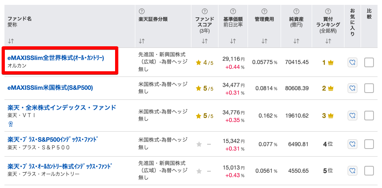Click award badge icon under 楽天・VTI
382x188 pixels.
coord(11,124)
